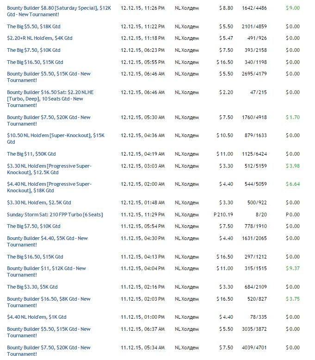Image resolution: width=315 pixels, height=360 pixels.
Task: Click $3.30 NL Hold'em, $2.5K Gtd
Action: (x=39, y=202)
